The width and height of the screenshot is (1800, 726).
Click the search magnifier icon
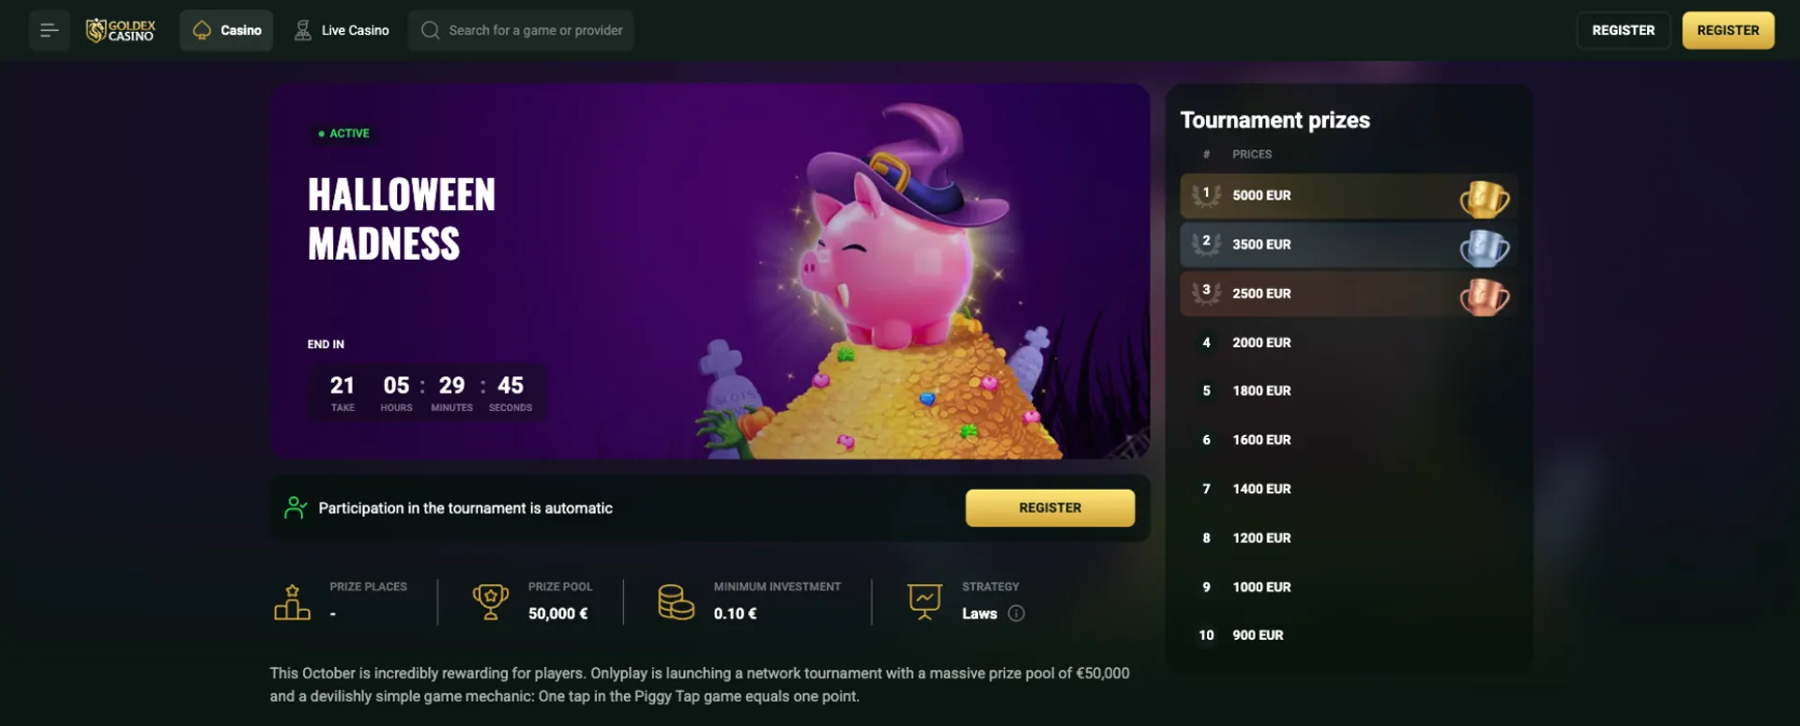(430, 30)
